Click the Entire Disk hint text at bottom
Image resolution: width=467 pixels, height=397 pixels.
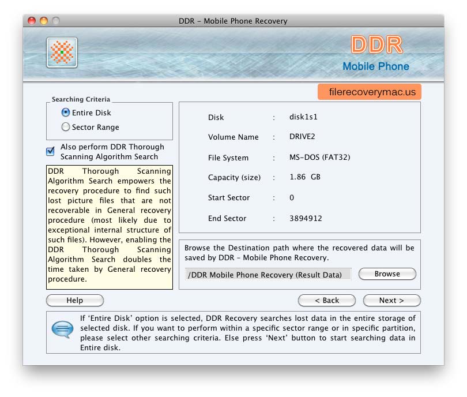click(247, 332)
